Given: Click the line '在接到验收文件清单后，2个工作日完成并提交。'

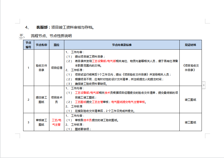Looking at the screenshot, I should click(105, 111).
